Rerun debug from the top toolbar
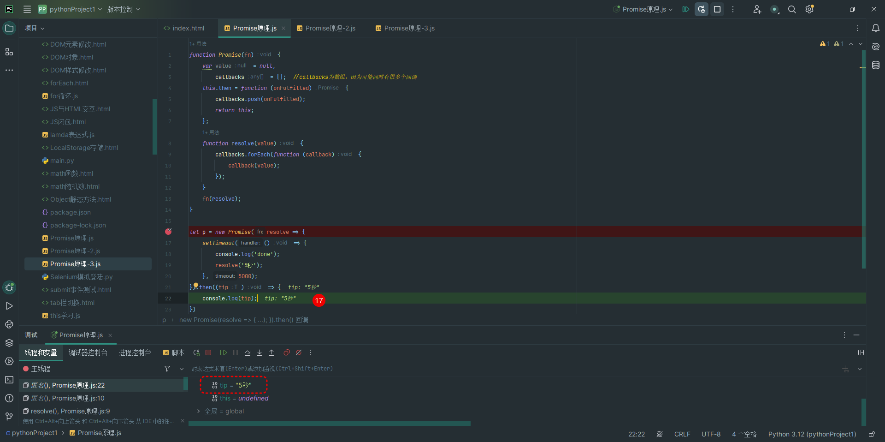The height and width of the screenshot is (442, 885). 702,9
